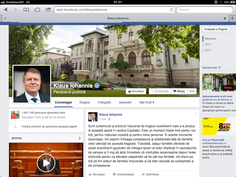The height and width of the screenshot is (177, 236).
Task: Click 'Georgeta Tudor și alți 22 de prieteni'
Action: [x=44, y=117]
